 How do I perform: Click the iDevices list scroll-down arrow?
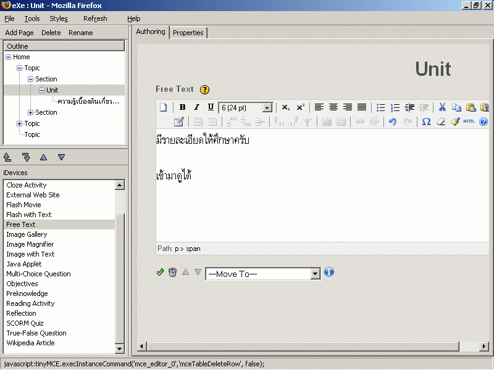pos(119,348)
